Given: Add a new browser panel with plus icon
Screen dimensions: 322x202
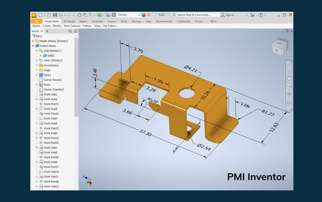Looking at the screenshot, I should tap(47, 31).
